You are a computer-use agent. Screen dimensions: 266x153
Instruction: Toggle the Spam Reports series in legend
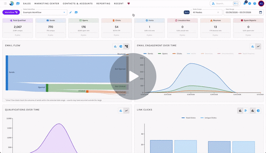point(246,54)
